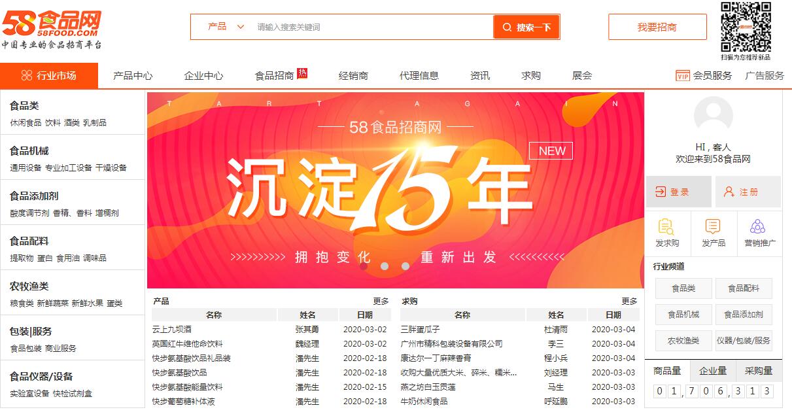Screen dimensions: 792x414
Task: Select 新鲜蔬菜 subcategory
Action: [x=52, y=303]
